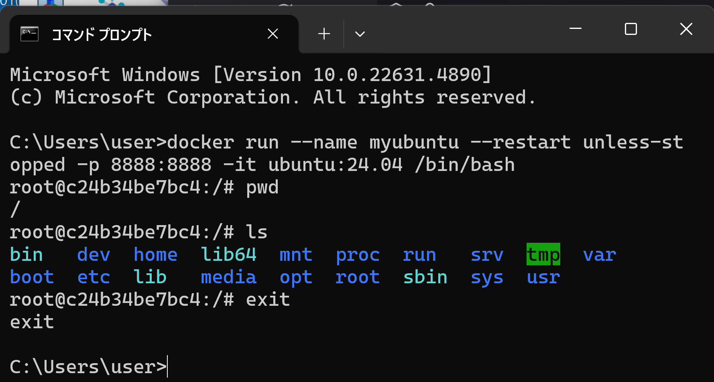Select the コマンド プロンプト tab
Screen dimensions: 714x382
(154, 34)
